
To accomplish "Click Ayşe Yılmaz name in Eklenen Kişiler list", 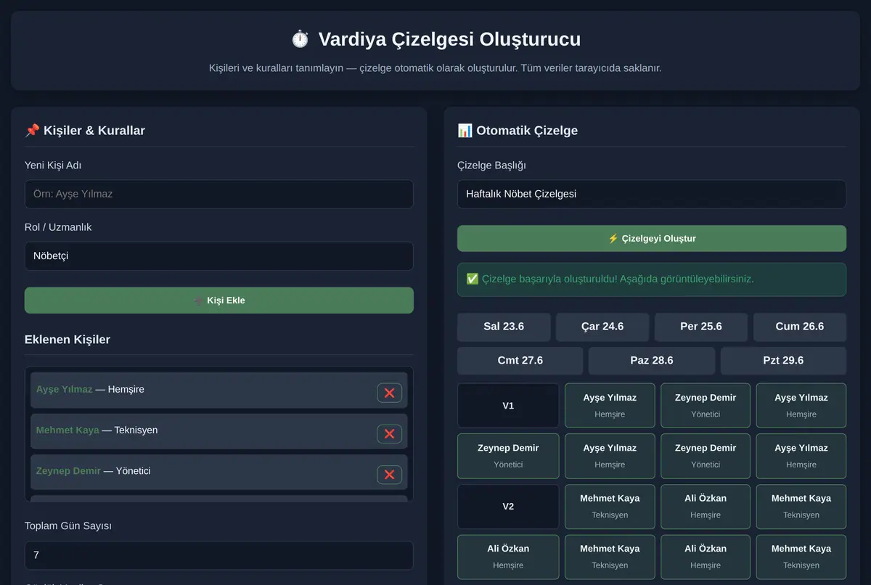I will coord(65,389).
